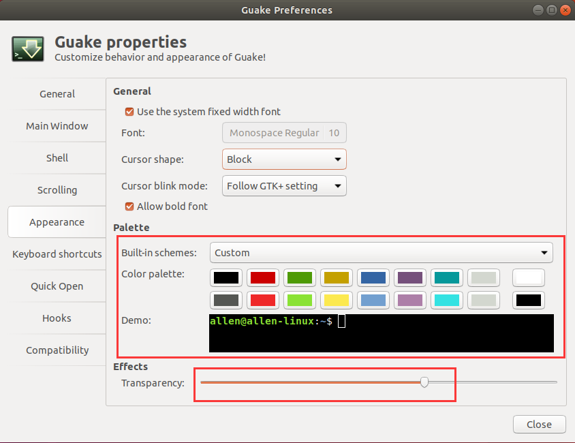
Task: Switch to the Main Window tab
Action: pos(57,126)
